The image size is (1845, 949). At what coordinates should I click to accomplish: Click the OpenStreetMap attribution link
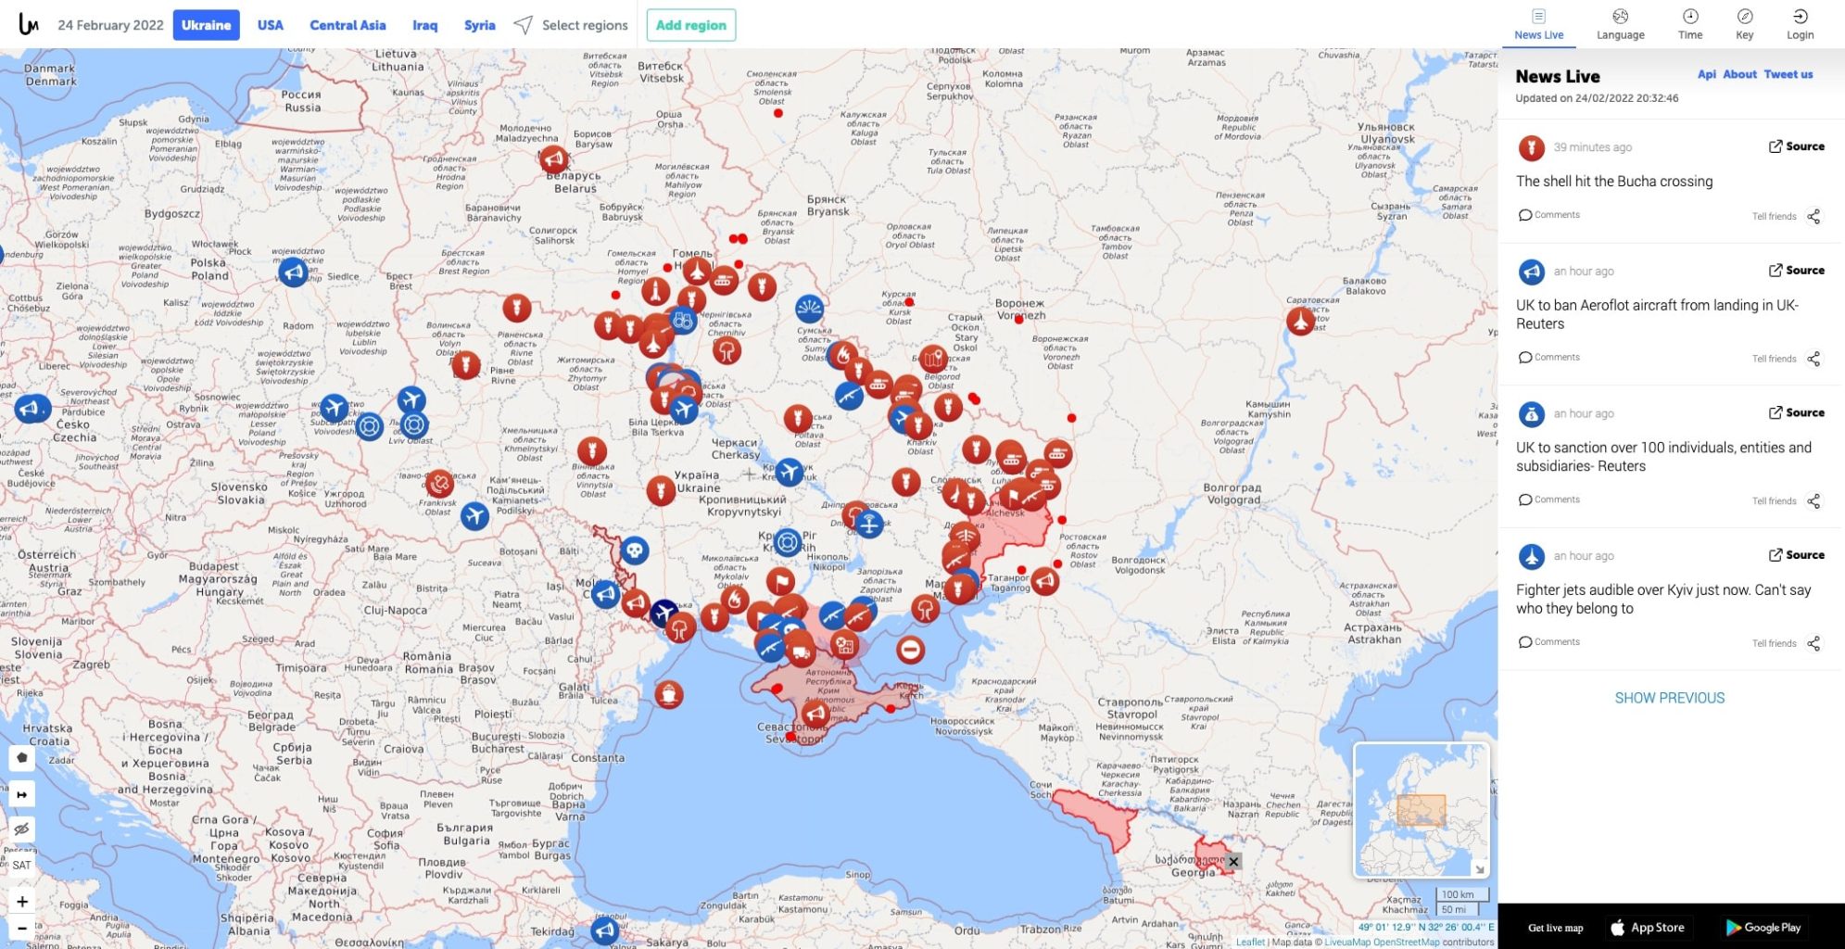[1406, 942]
